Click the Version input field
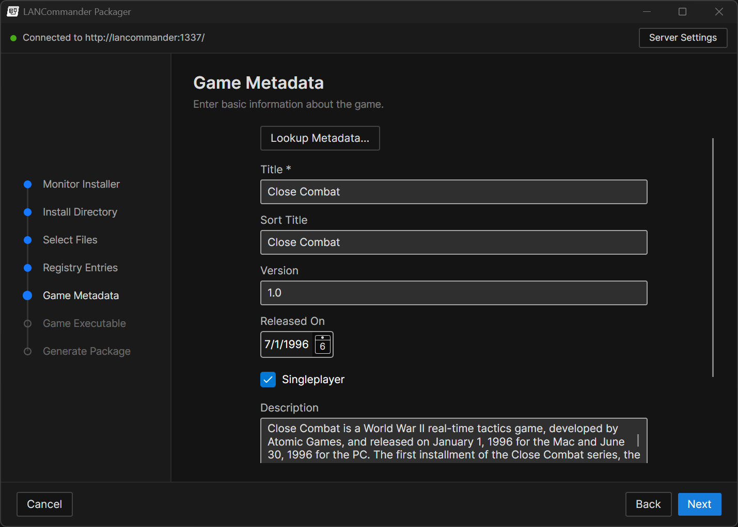The image size is (738, 527). pos(454,293)
